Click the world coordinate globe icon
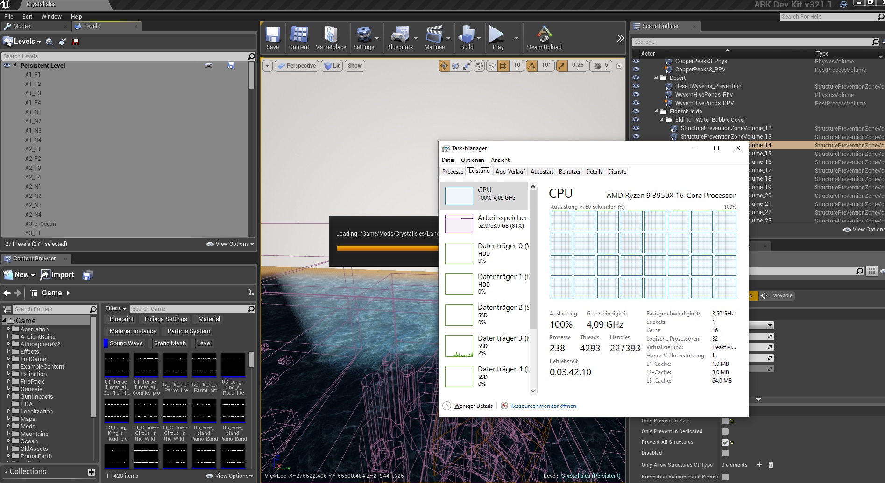Viewport: 885px width, 483px height. coord(479,66)
